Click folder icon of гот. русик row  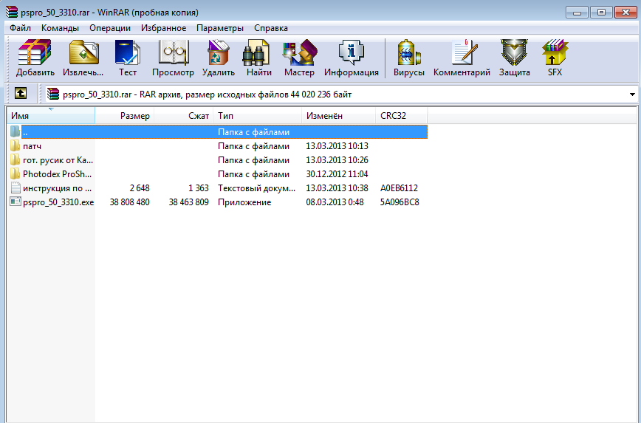coord(15,159)
